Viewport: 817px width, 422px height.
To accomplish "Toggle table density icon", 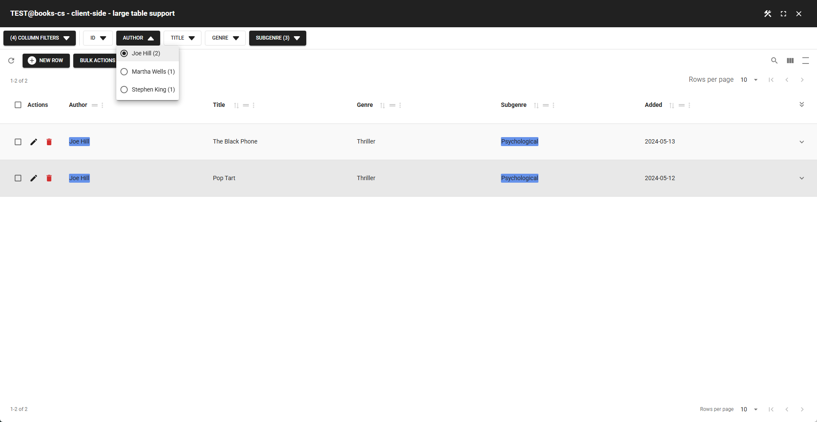I will pyautogui.click(x=805, y=60).
